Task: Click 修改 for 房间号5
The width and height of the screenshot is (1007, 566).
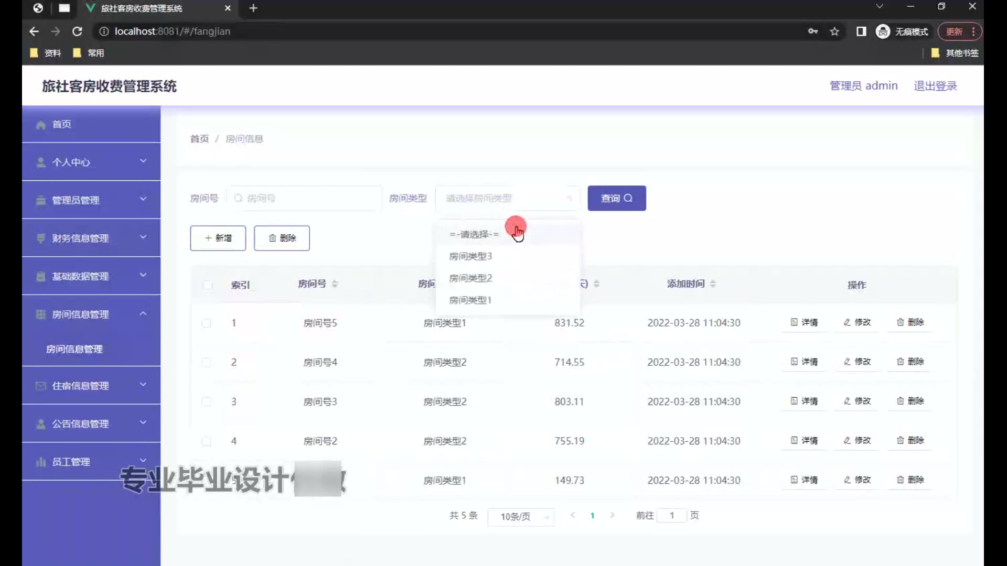Action: (x=857, y=322)
